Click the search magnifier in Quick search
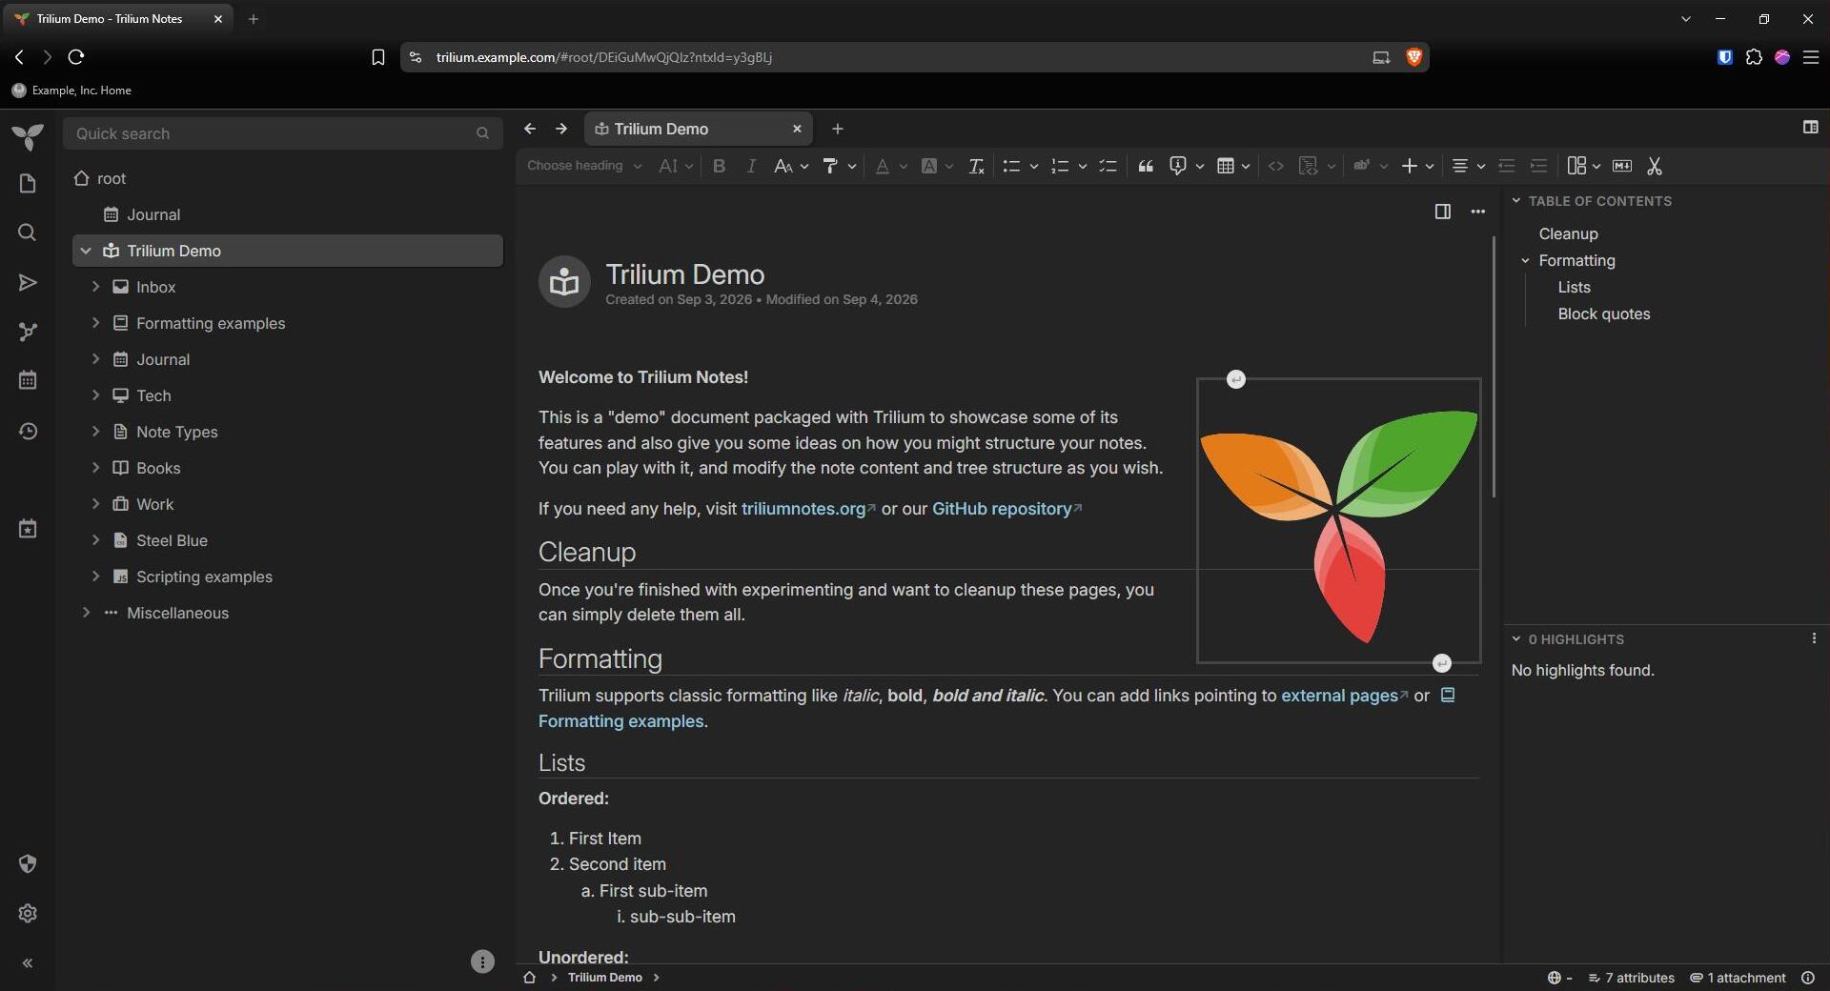The width and height of the screenshot is (1830, 991). pyautogui.click(x=482, y=133)
